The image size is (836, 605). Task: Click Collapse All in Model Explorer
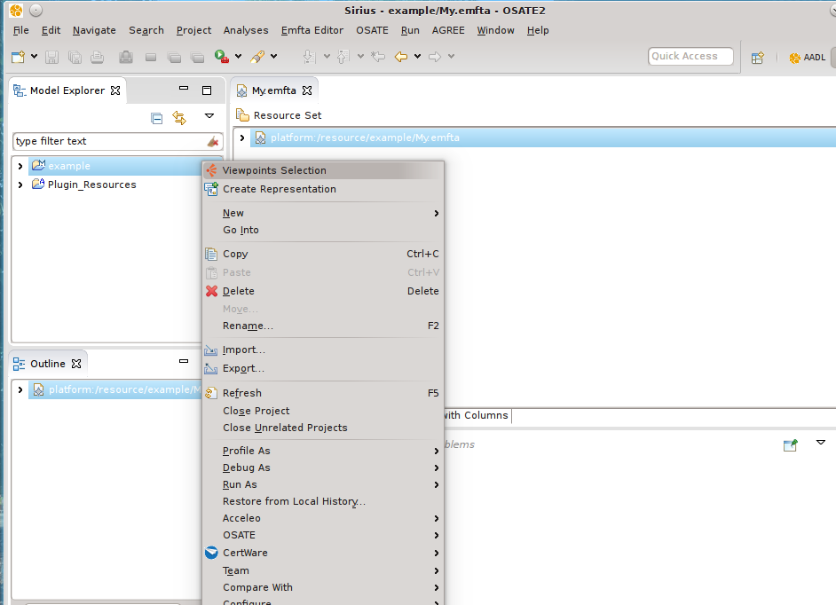pos(157,118)
